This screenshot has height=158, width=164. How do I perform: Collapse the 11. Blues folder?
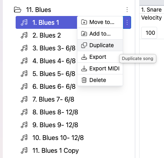tap(38, 10)
